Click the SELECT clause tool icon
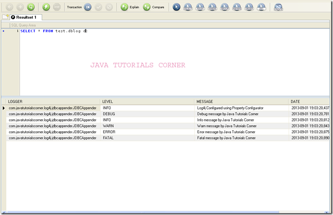 pyautogui.click(x=188, y=7)
